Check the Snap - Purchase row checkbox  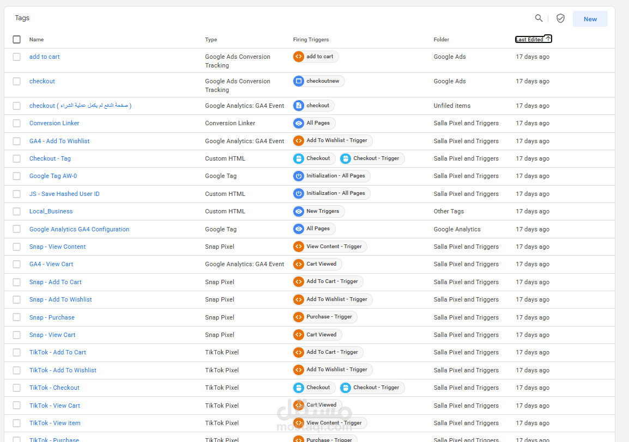(x=16, y=317)
